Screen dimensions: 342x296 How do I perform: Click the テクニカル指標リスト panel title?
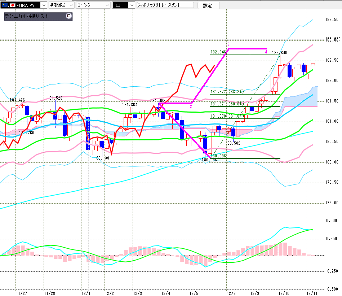[27, 16]
